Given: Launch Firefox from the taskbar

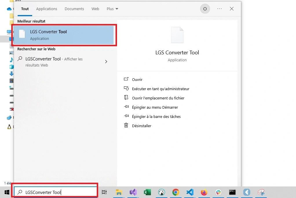Looking at the screenshot, I should (204, 192).
